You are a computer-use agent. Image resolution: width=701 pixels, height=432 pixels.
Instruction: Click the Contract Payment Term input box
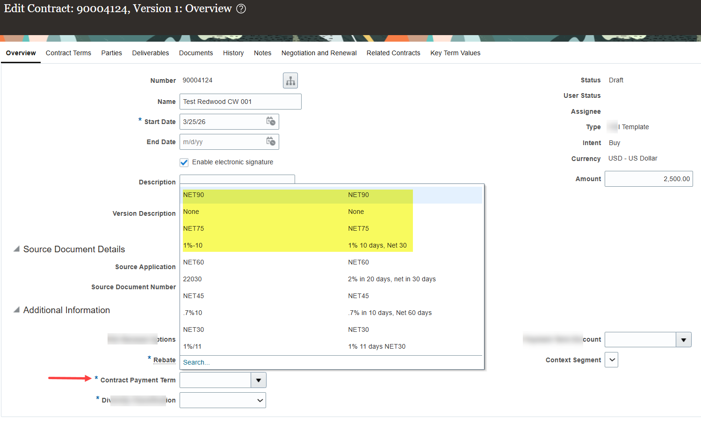pyautogui.click(x=216, y=380)
